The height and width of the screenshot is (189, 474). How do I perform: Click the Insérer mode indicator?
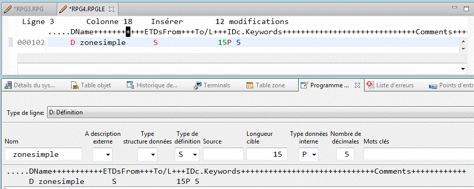[x=167, y=22]
